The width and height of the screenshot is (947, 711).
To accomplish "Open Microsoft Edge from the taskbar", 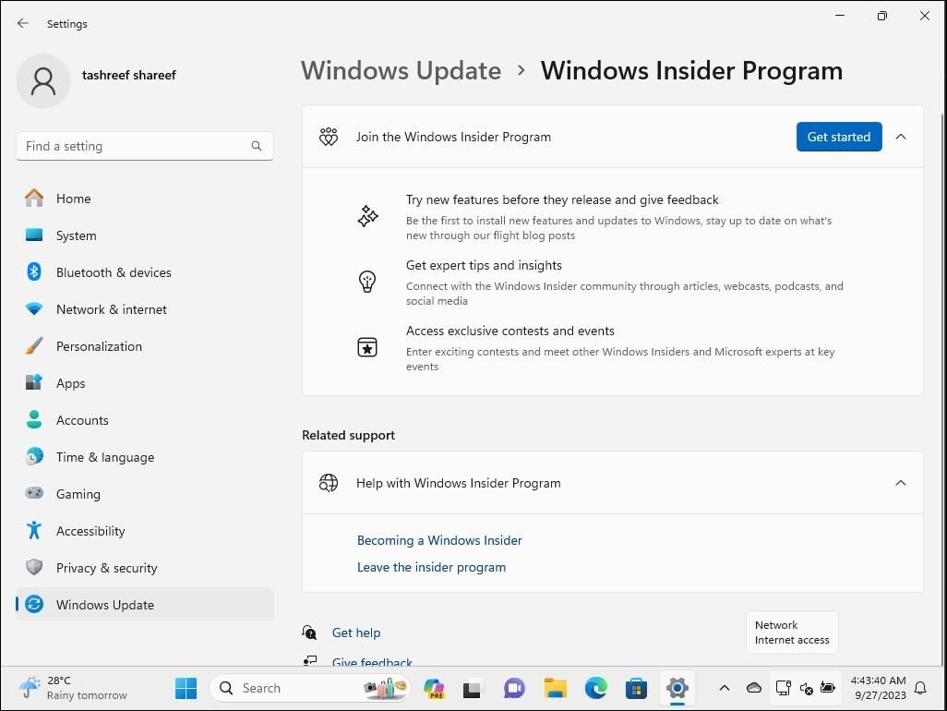I will coord(595,688).
